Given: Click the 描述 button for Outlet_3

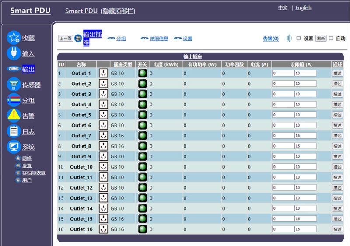Looking at the screenshot, I should (337, 94).
